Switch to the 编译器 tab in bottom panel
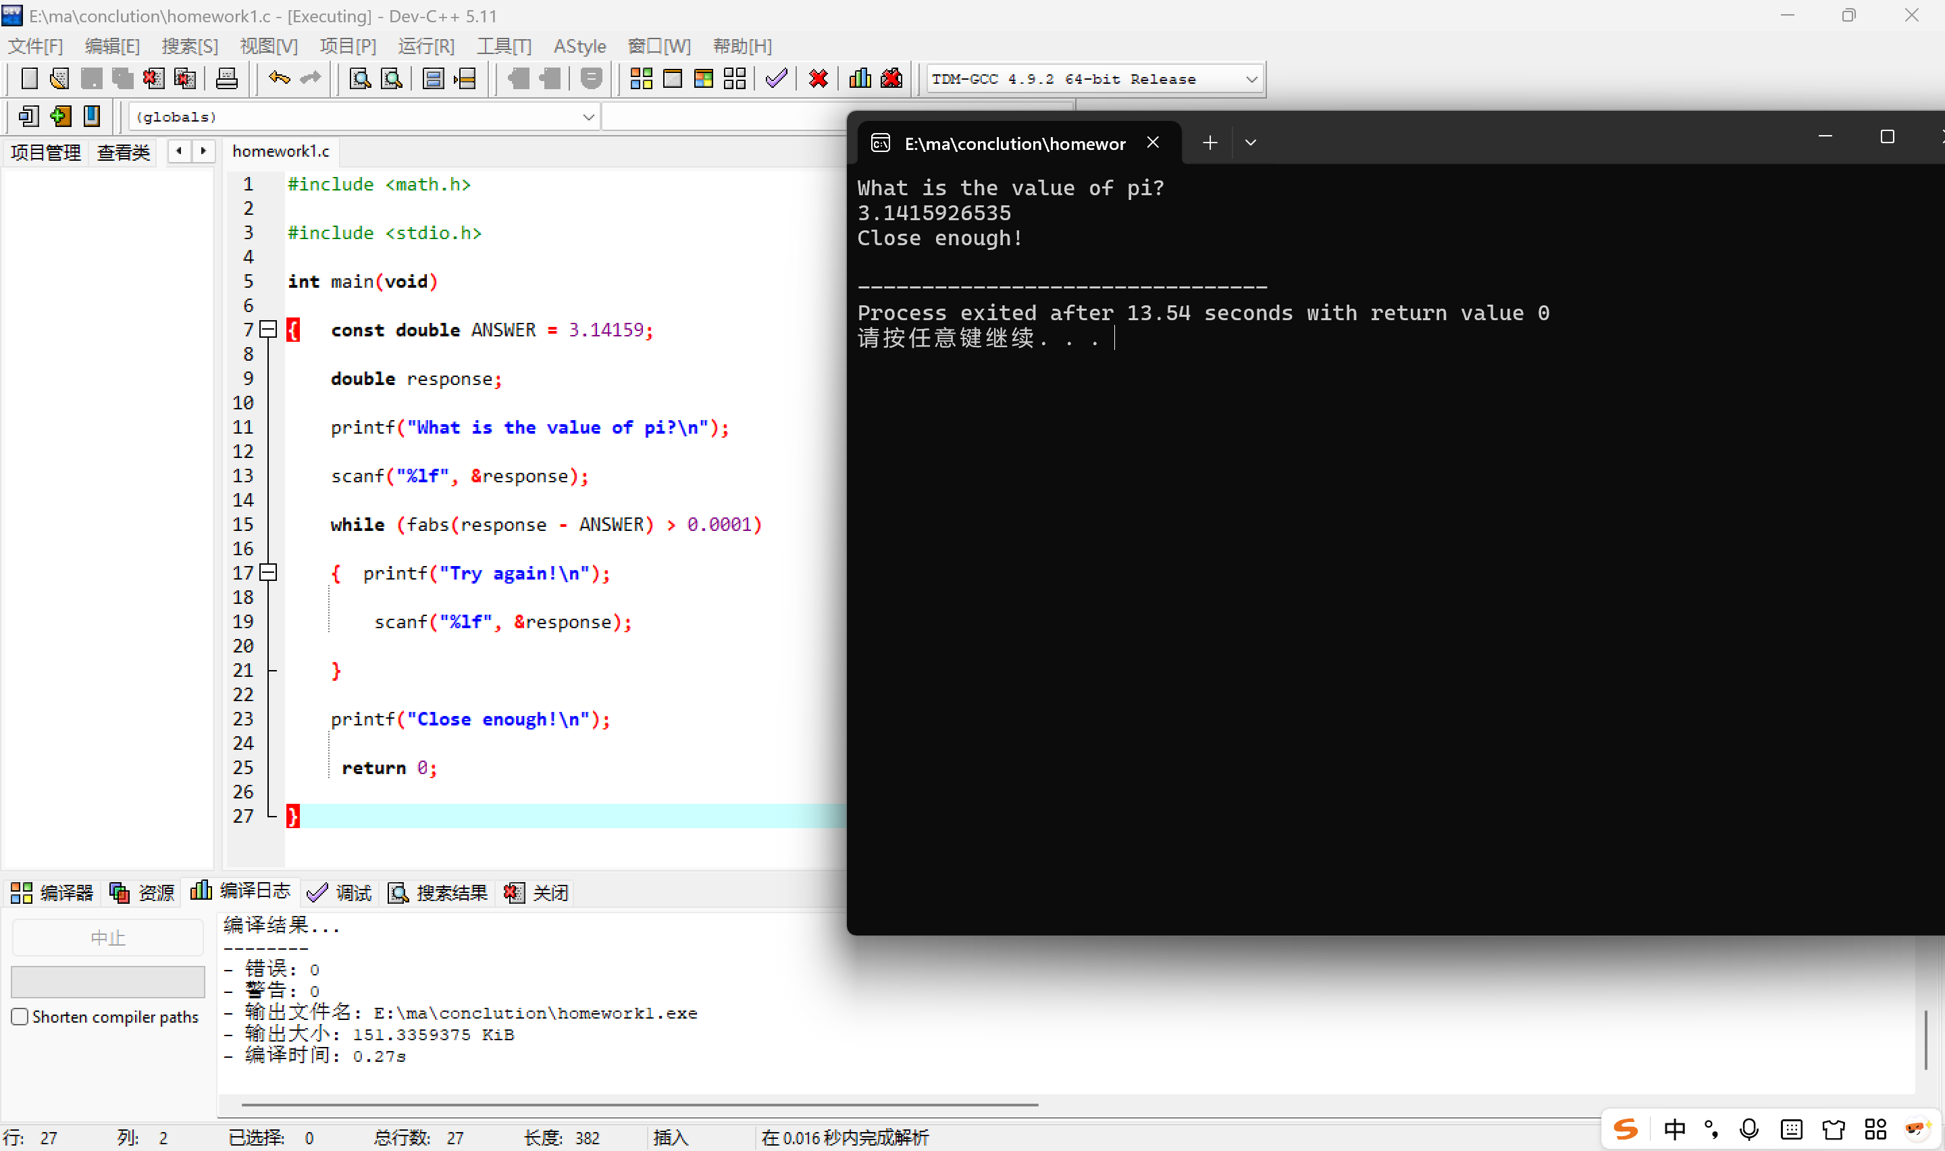This screenshot has height=1151, width=1945. (53, 893)
